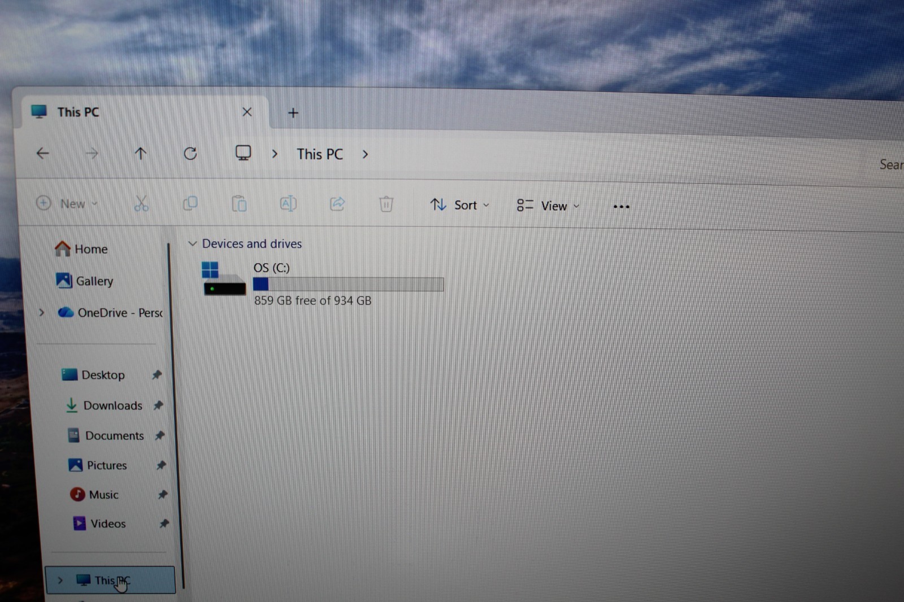This screenshot has height=602, width=904.
Task: Open Videos quick access folder
Action: click(99, 524)
